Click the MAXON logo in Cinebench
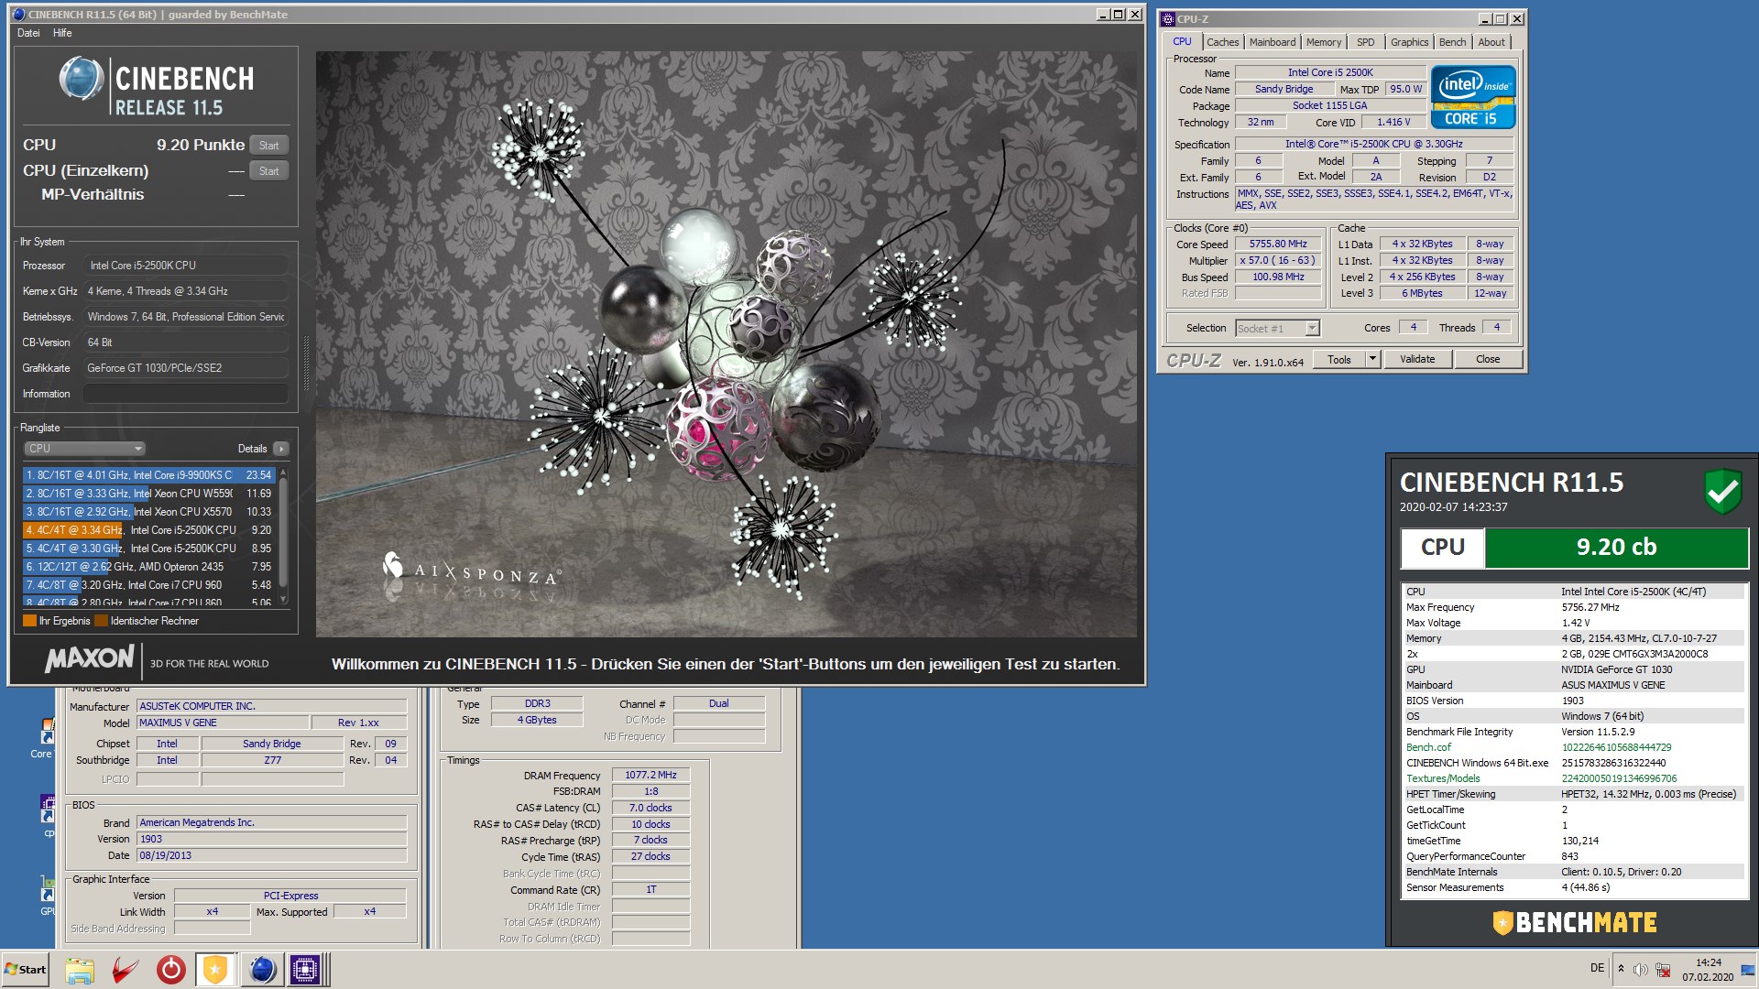The height and width of the screenshot is (989, 1759). coord(90,658)
